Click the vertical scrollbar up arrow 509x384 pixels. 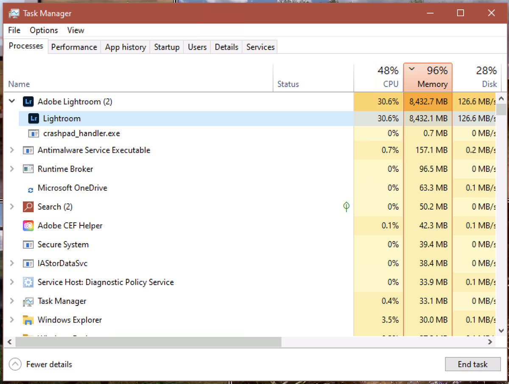(501, 99)
